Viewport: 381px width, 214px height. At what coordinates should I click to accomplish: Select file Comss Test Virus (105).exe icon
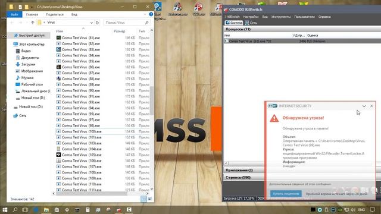click(x=58, y=155)
